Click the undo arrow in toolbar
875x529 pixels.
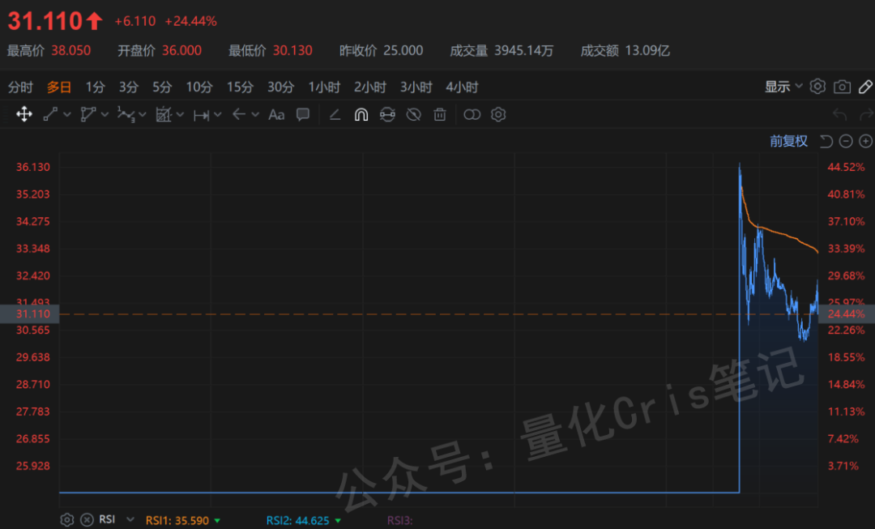(x=840, y=114)
